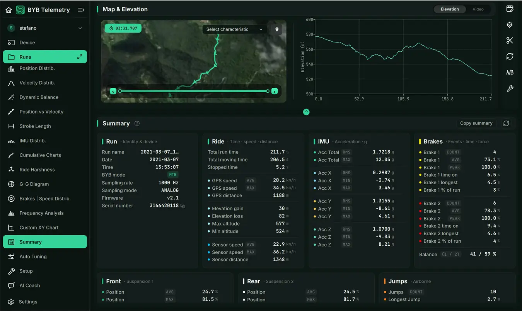Step map range backward arrow
The height and width of the screenshot is (311, 522).
click(113, 91)
